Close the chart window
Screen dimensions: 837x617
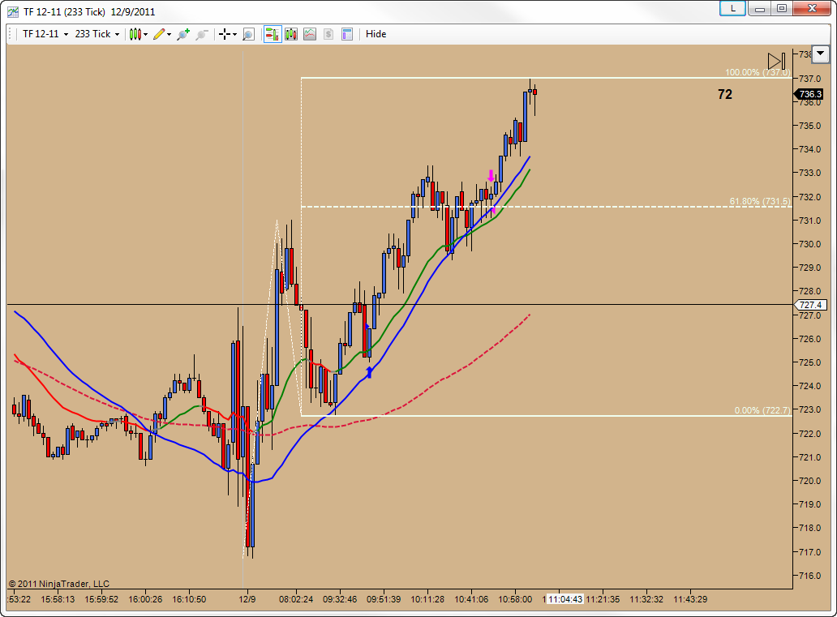(x=813, y=9)
